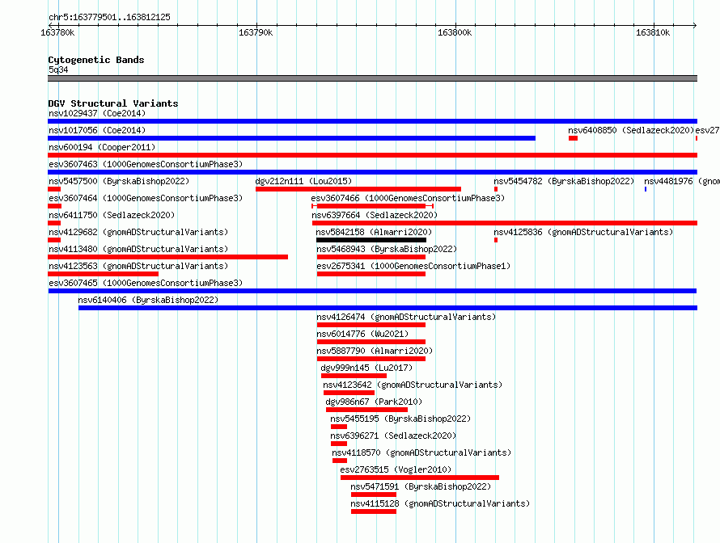Click the Cytogenetic Bands track title
This screenshot has height=543, width=720.
coord(96,60)
